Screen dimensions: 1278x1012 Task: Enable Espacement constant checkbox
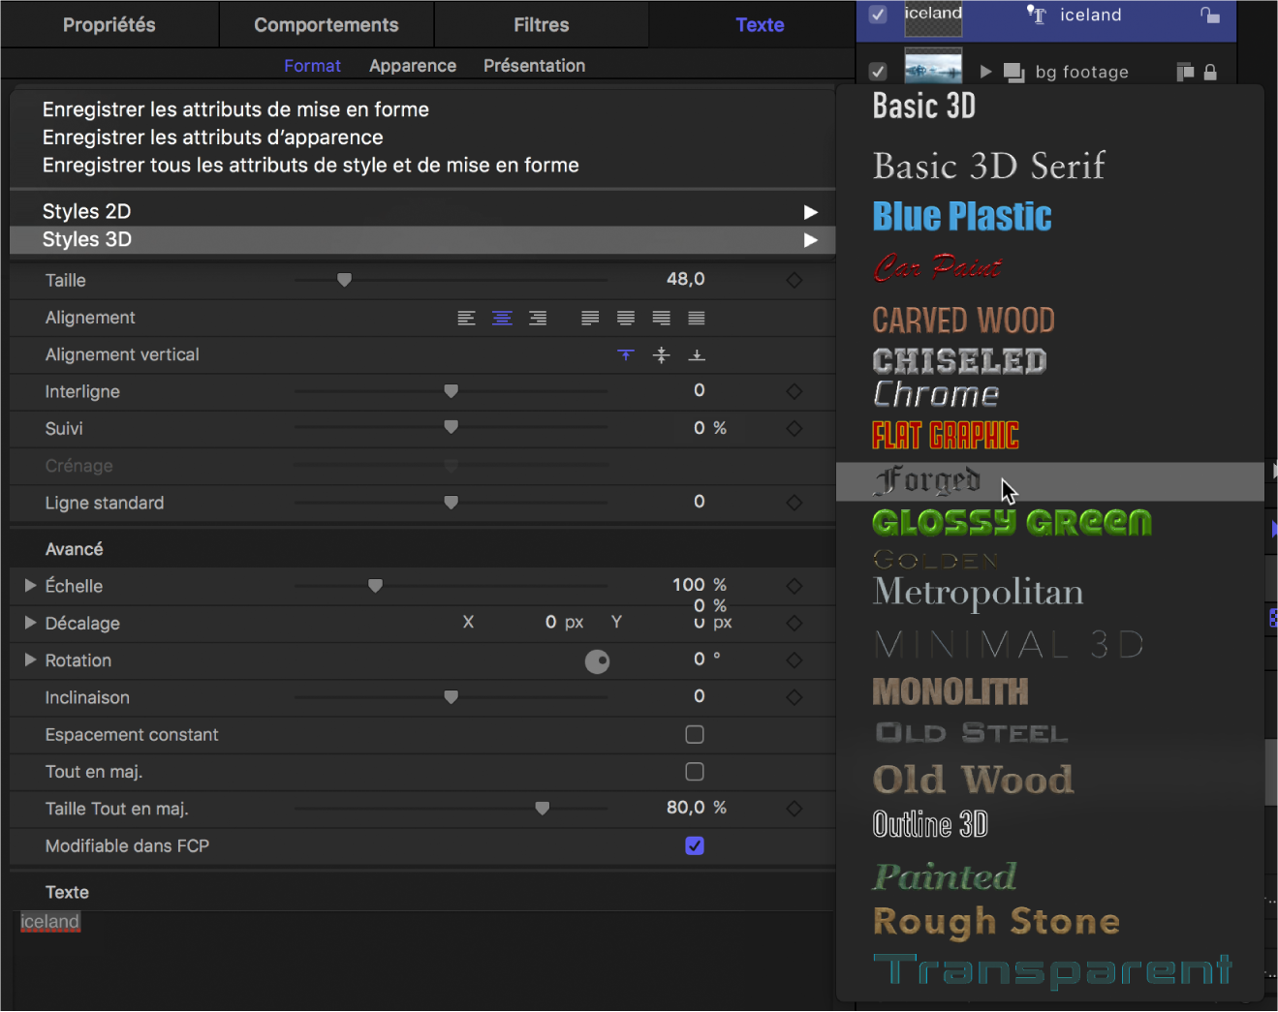coord(695,734)
